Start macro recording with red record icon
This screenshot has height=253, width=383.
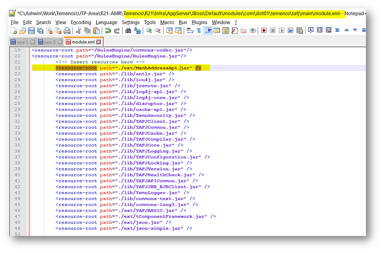point(264,31)
